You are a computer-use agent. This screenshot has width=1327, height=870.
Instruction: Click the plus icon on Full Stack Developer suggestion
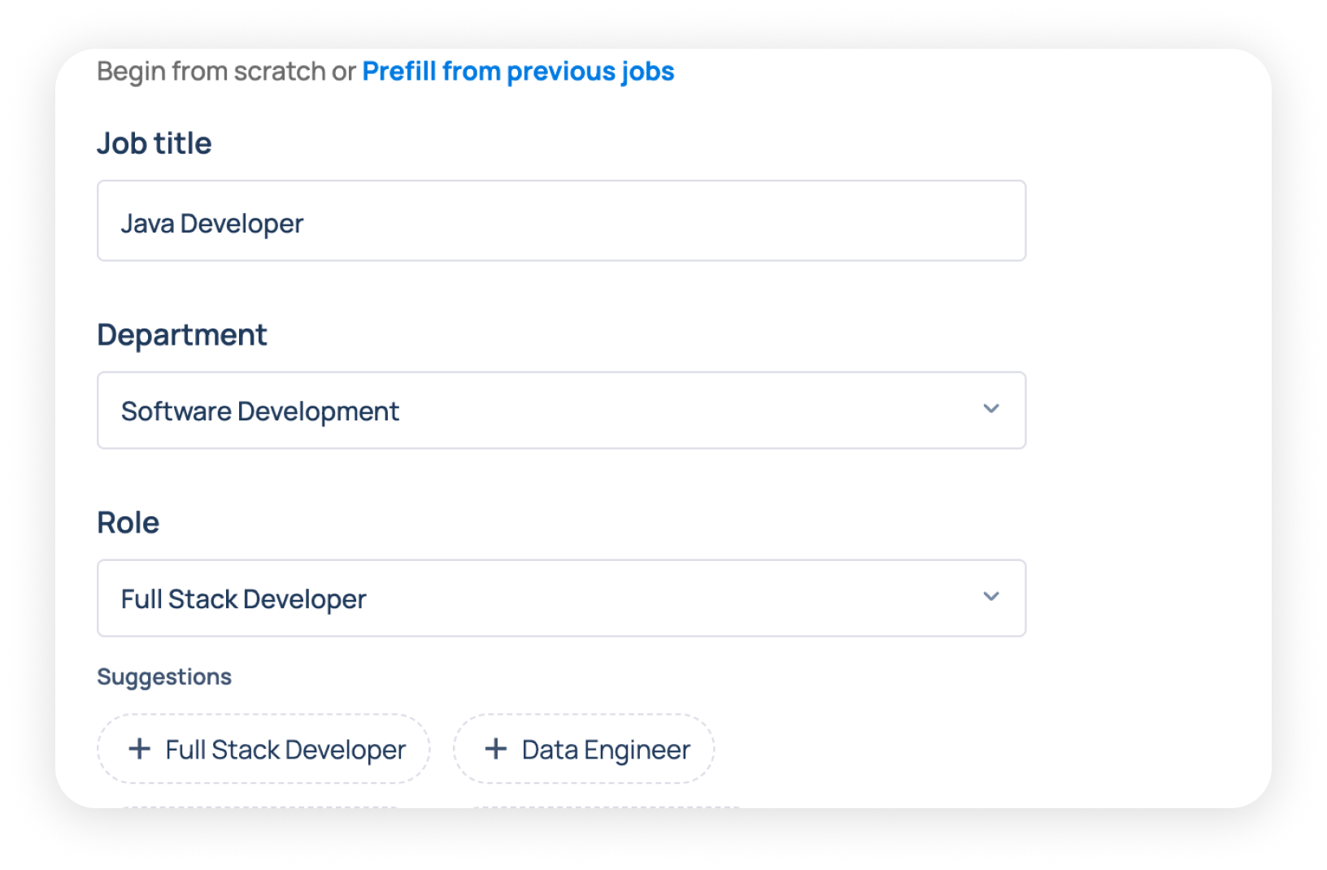coord(140,749)
